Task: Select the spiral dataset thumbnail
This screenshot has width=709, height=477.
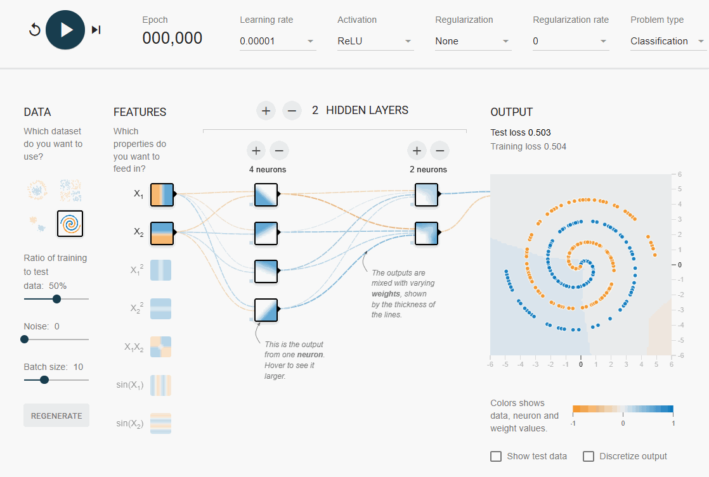Action: [70, 224]
